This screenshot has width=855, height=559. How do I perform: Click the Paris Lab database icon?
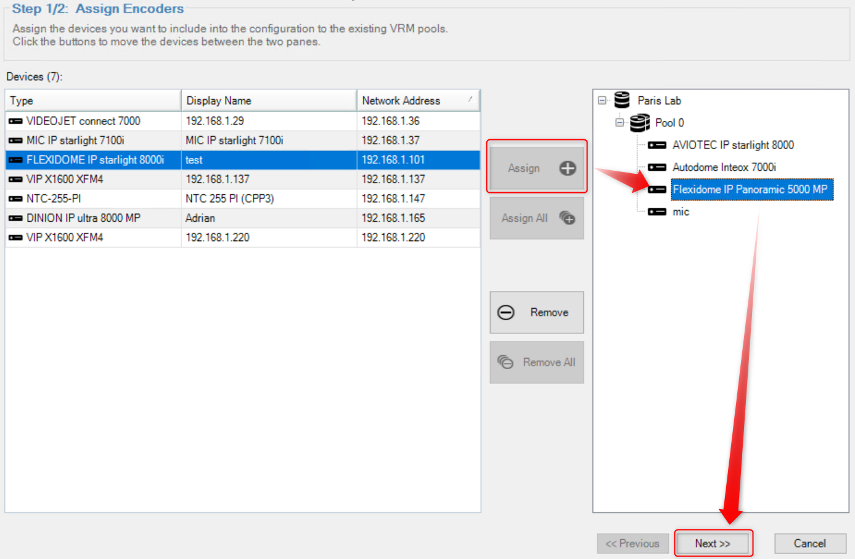pos(622,100)
